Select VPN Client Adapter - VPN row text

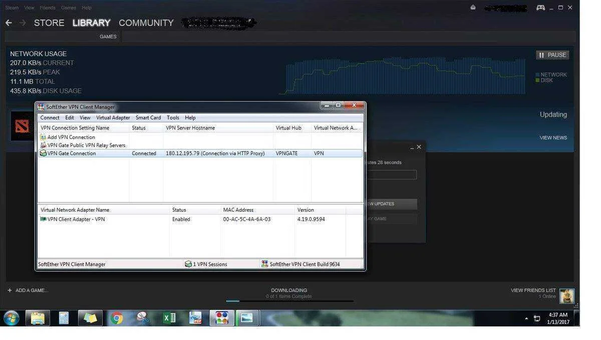click(x=76, y=219)
